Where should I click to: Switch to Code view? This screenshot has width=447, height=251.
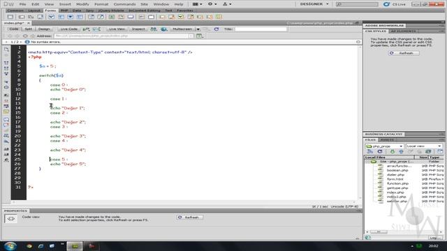point(13,29)
